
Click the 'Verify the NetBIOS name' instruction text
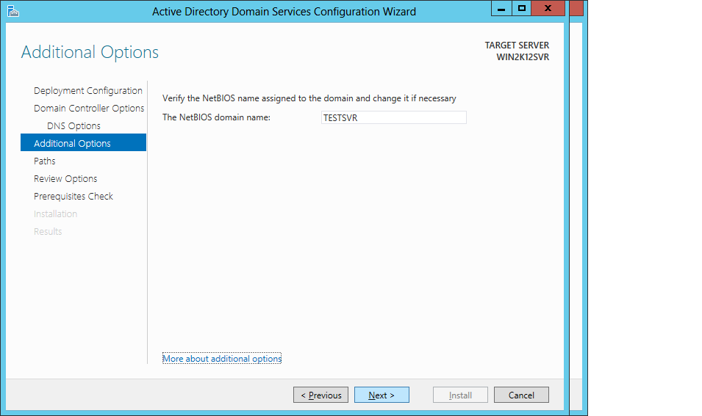(309, 98)
